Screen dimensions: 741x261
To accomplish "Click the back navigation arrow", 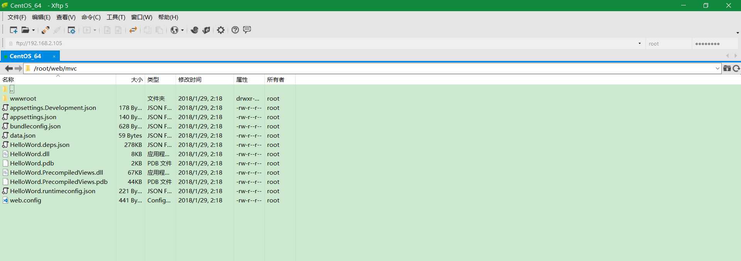I will tap(8, 69).
